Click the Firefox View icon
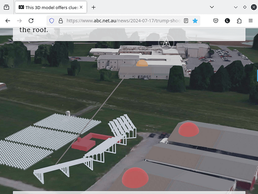 (6, 7)
